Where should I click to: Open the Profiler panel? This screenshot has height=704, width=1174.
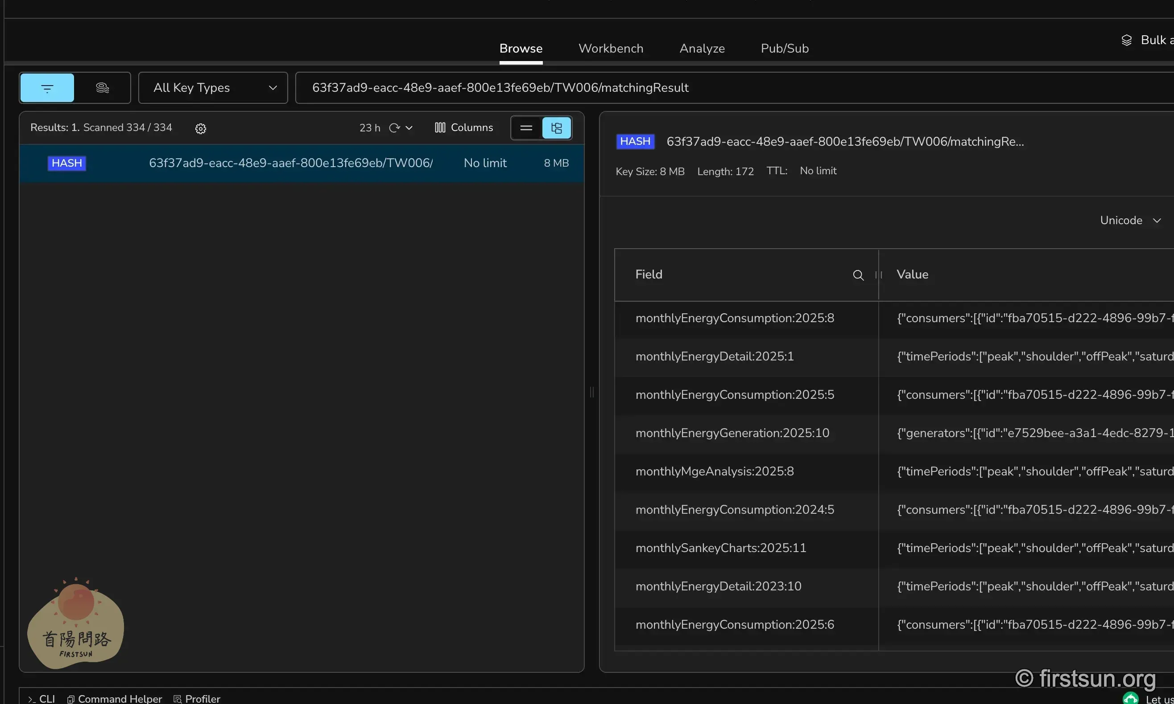pyautogui.click(x=197, y=698)
